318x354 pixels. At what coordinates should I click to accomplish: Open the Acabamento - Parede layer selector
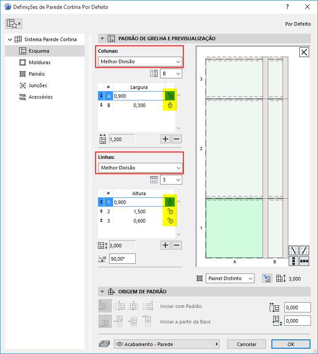coord(167,344)
